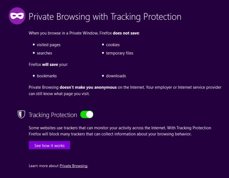Click the "Learn more about" text
Viewport: 229px width, 178px height.
44,166
